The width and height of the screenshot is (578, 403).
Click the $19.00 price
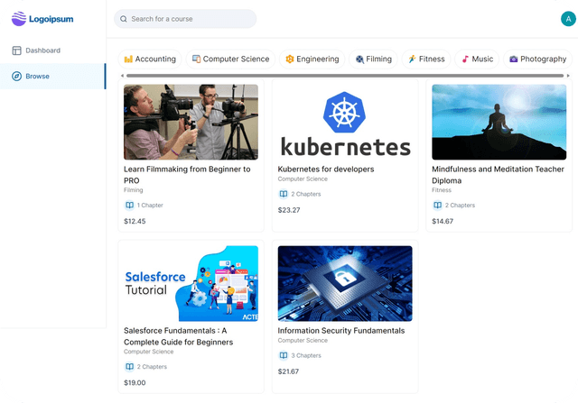click(135, 383)
